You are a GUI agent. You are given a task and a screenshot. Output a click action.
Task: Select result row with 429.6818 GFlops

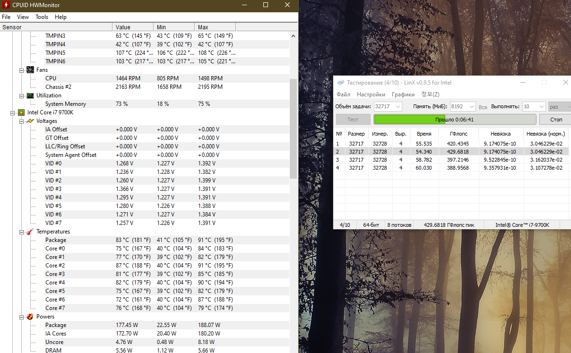pyautogui.click(x=451, y=152)
